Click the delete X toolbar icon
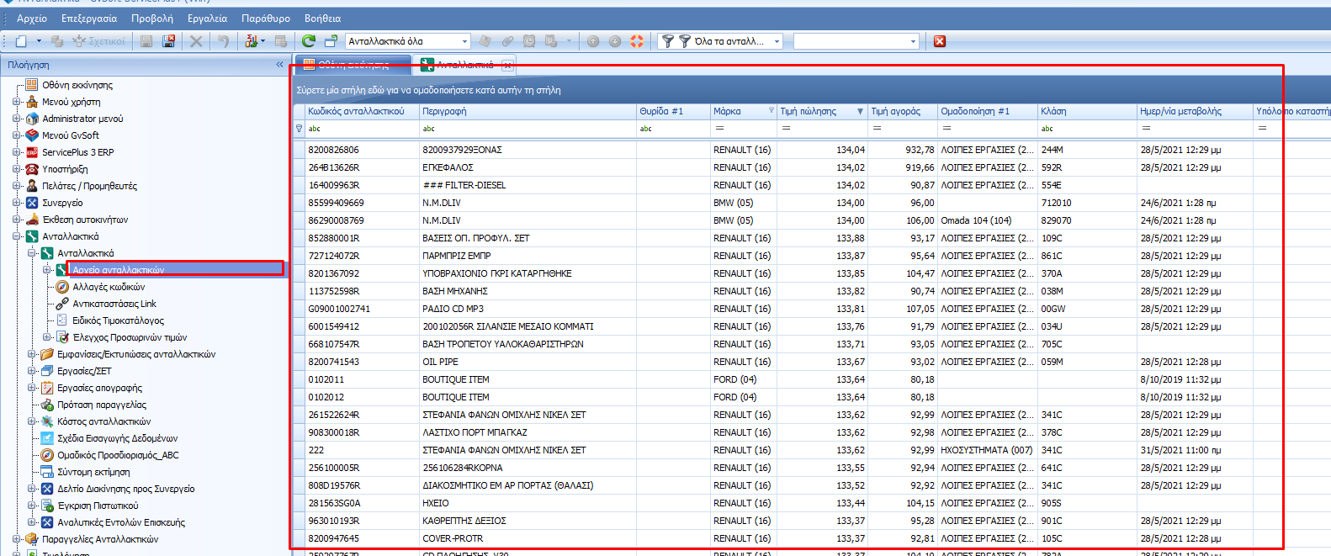The width and height of the screenshot is (1331, 556). pos(196,41)
